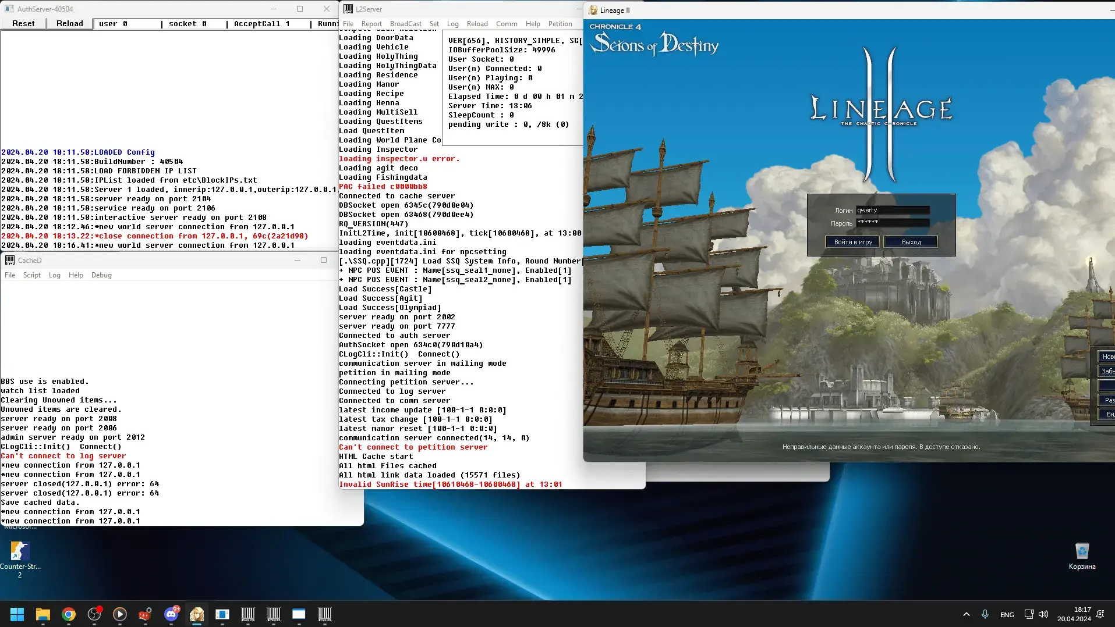1115x627 pixels.
Task: Click the microphone tray icon
Action: tap(985, 614)
